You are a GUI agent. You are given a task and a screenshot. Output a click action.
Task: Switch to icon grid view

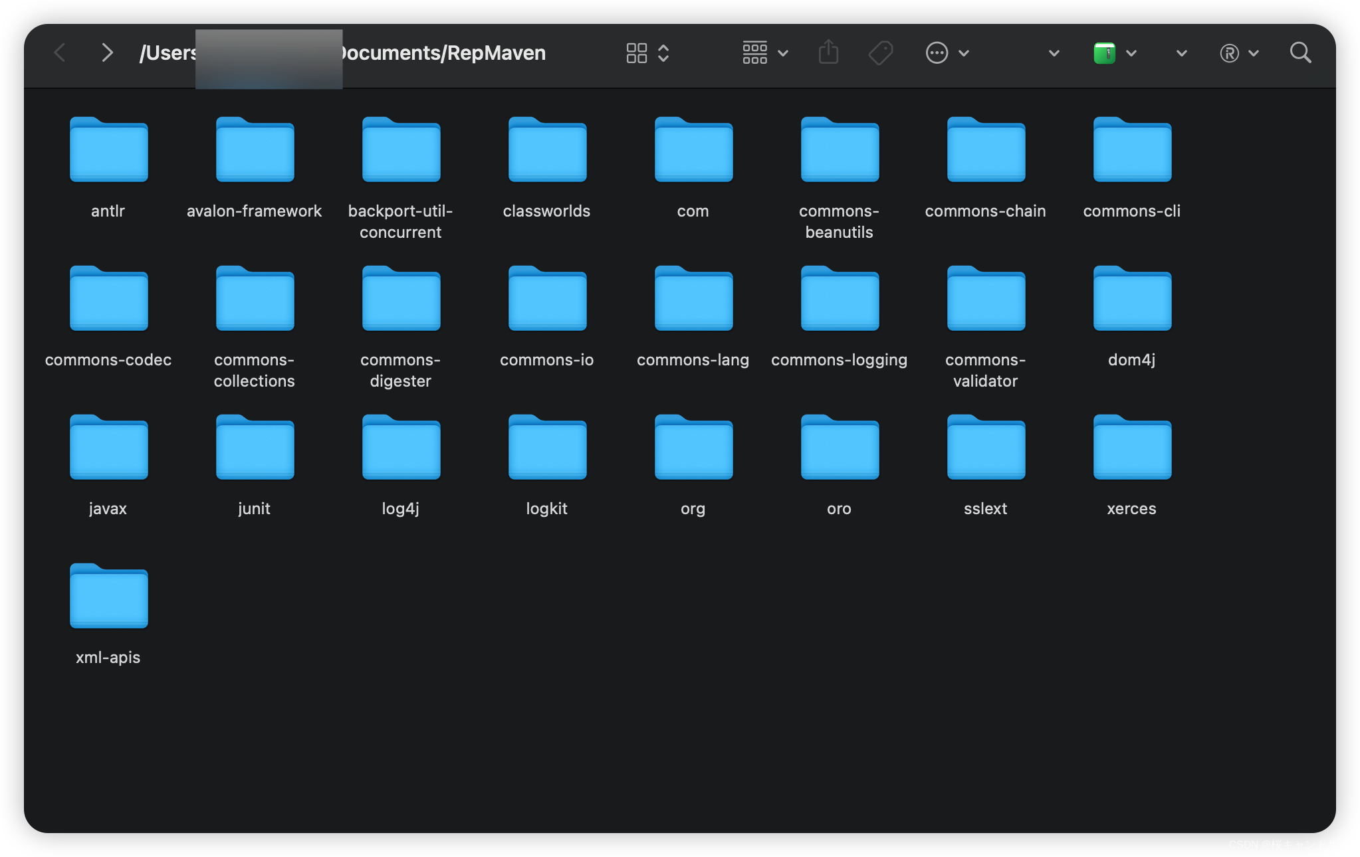(x=636, y=53)
